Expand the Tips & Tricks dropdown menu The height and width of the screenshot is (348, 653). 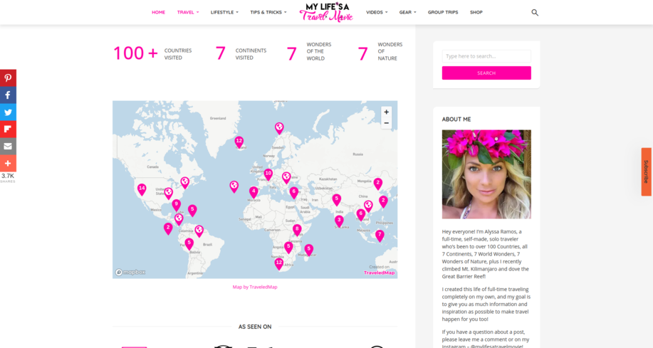coord(268,12)
